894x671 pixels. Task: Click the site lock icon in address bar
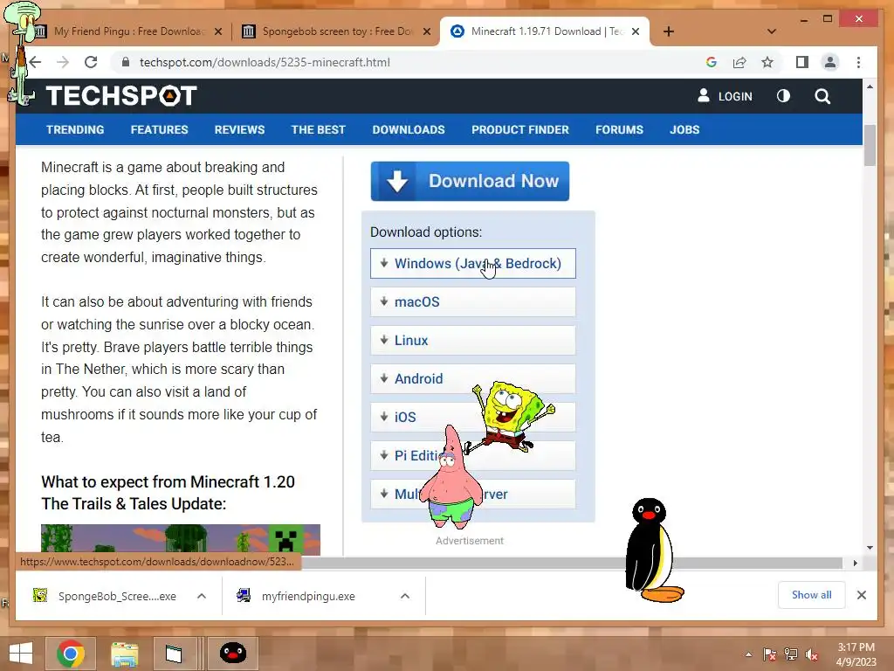[126, 62]
